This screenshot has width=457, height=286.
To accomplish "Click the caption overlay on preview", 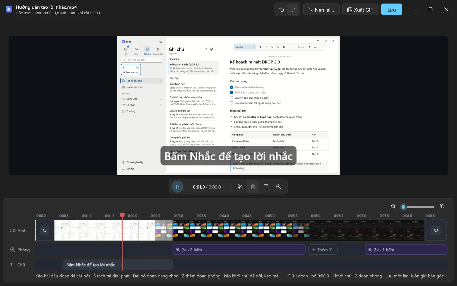I will tap(228, 156).
